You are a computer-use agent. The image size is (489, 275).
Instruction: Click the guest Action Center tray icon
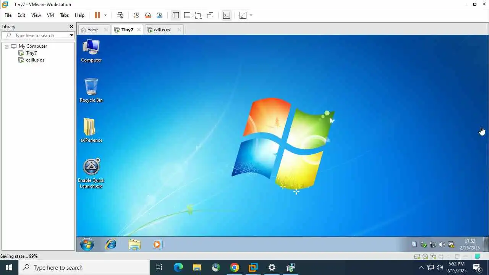pyautogui.click(x=414, y=244)
